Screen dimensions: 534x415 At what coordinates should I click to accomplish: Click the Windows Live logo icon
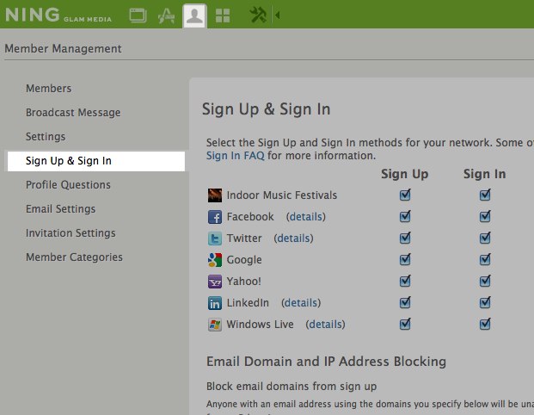pos(215,325)
